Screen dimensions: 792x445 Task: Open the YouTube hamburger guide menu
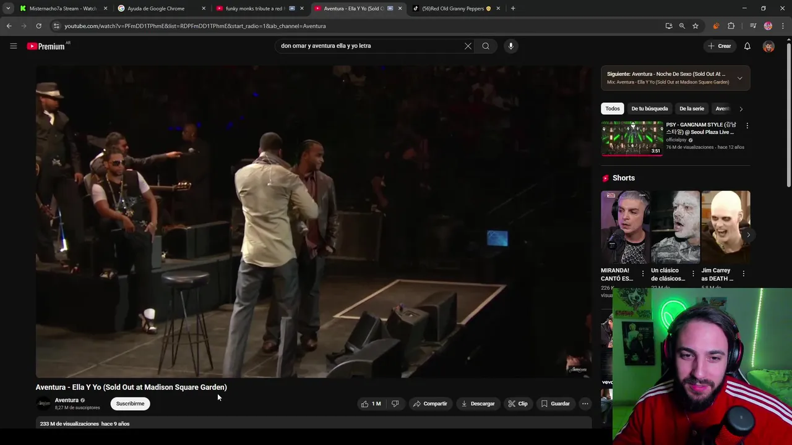tap(13, 46)
